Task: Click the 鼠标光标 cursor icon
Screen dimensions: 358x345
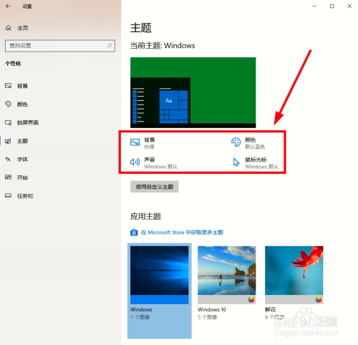Action: click(x=236, y=162)
